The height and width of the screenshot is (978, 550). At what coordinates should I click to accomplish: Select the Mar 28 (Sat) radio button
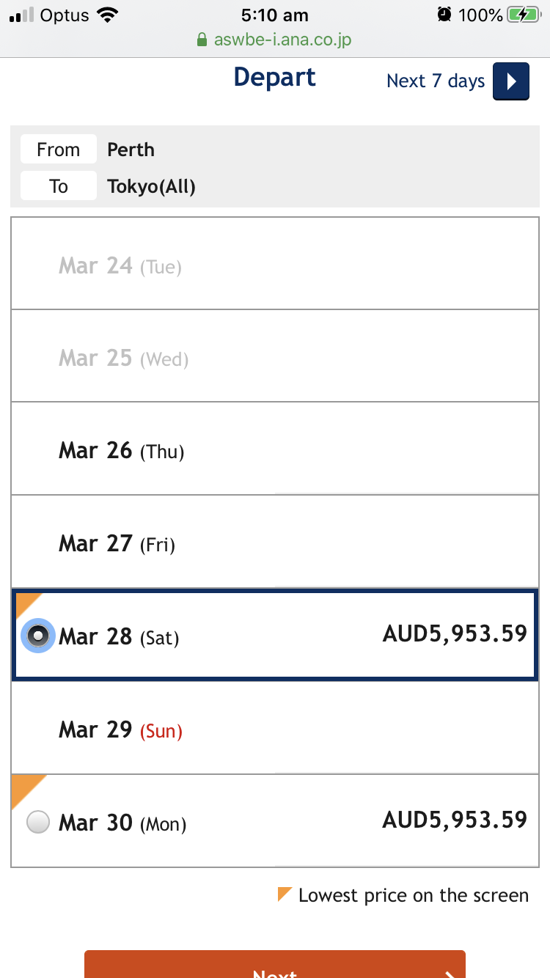[37, 635]
